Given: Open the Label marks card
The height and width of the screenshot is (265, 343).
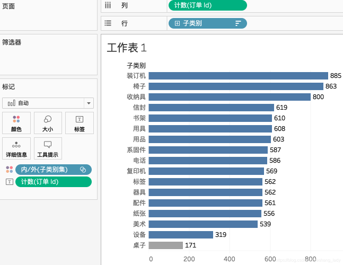Looking at the screenshot, I should pyautogui.click(x=80, y=123).
